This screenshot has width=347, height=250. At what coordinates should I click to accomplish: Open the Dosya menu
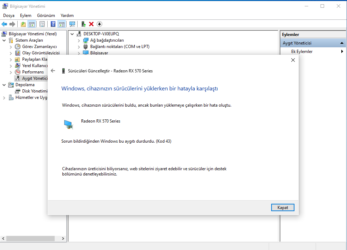(x=9, y=16)
